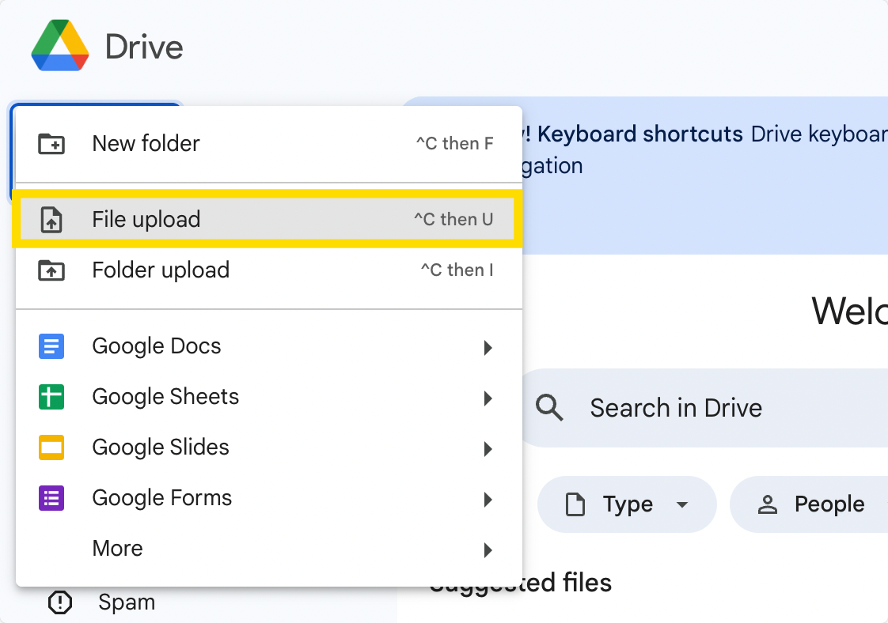Screen dimensions: 888x623
Task: Choose Google Slides menu entry
Action: (x=268, y=447)
